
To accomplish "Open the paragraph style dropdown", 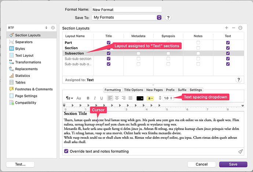I will tap(70, 98).
